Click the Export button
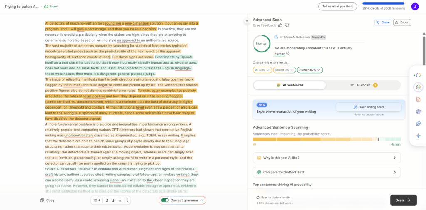 point(402,22)
